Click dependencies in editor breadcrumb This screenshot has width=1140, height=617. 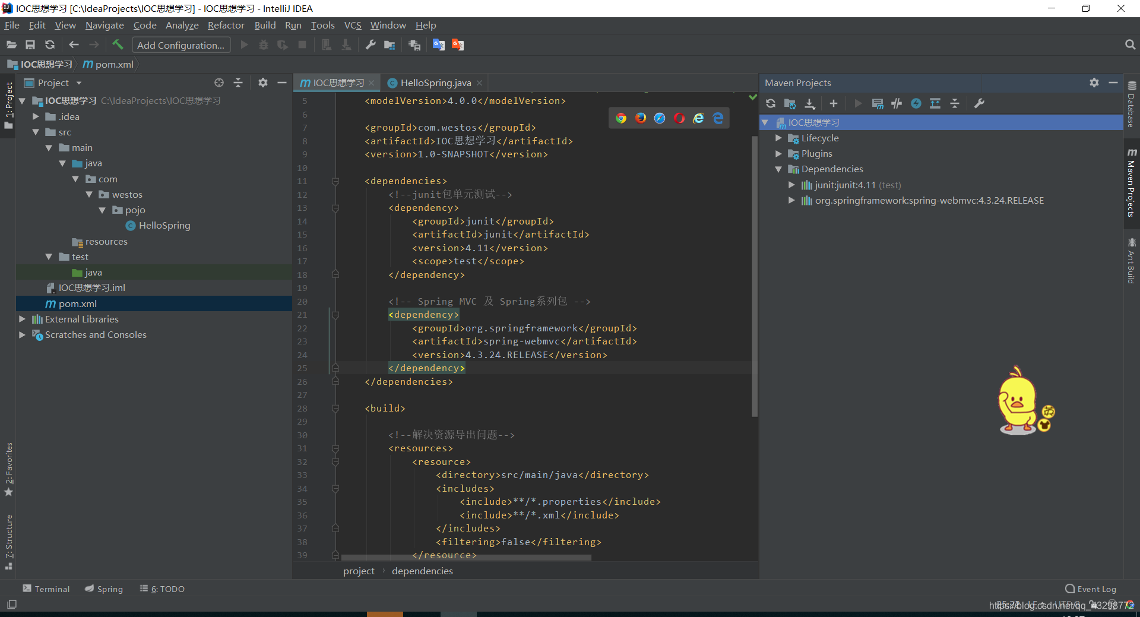point(422,571)
